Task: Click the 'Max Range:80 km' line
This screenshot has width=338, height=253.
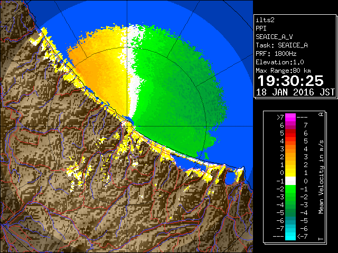Action: 283,71
